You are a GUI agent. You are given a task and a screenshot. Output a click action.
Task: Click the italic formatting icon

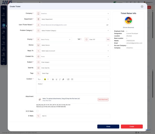60,79
